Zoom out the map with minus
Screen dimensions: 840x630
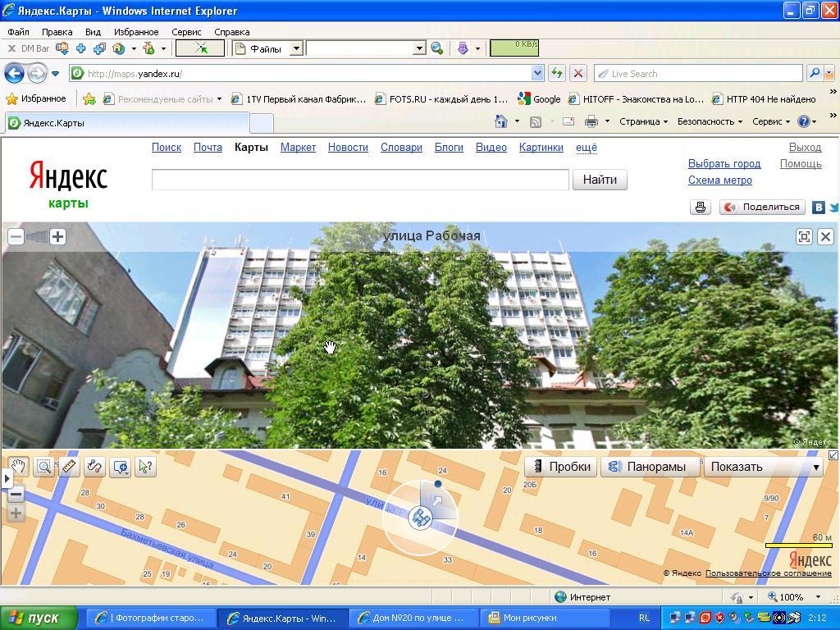(16, 495)
